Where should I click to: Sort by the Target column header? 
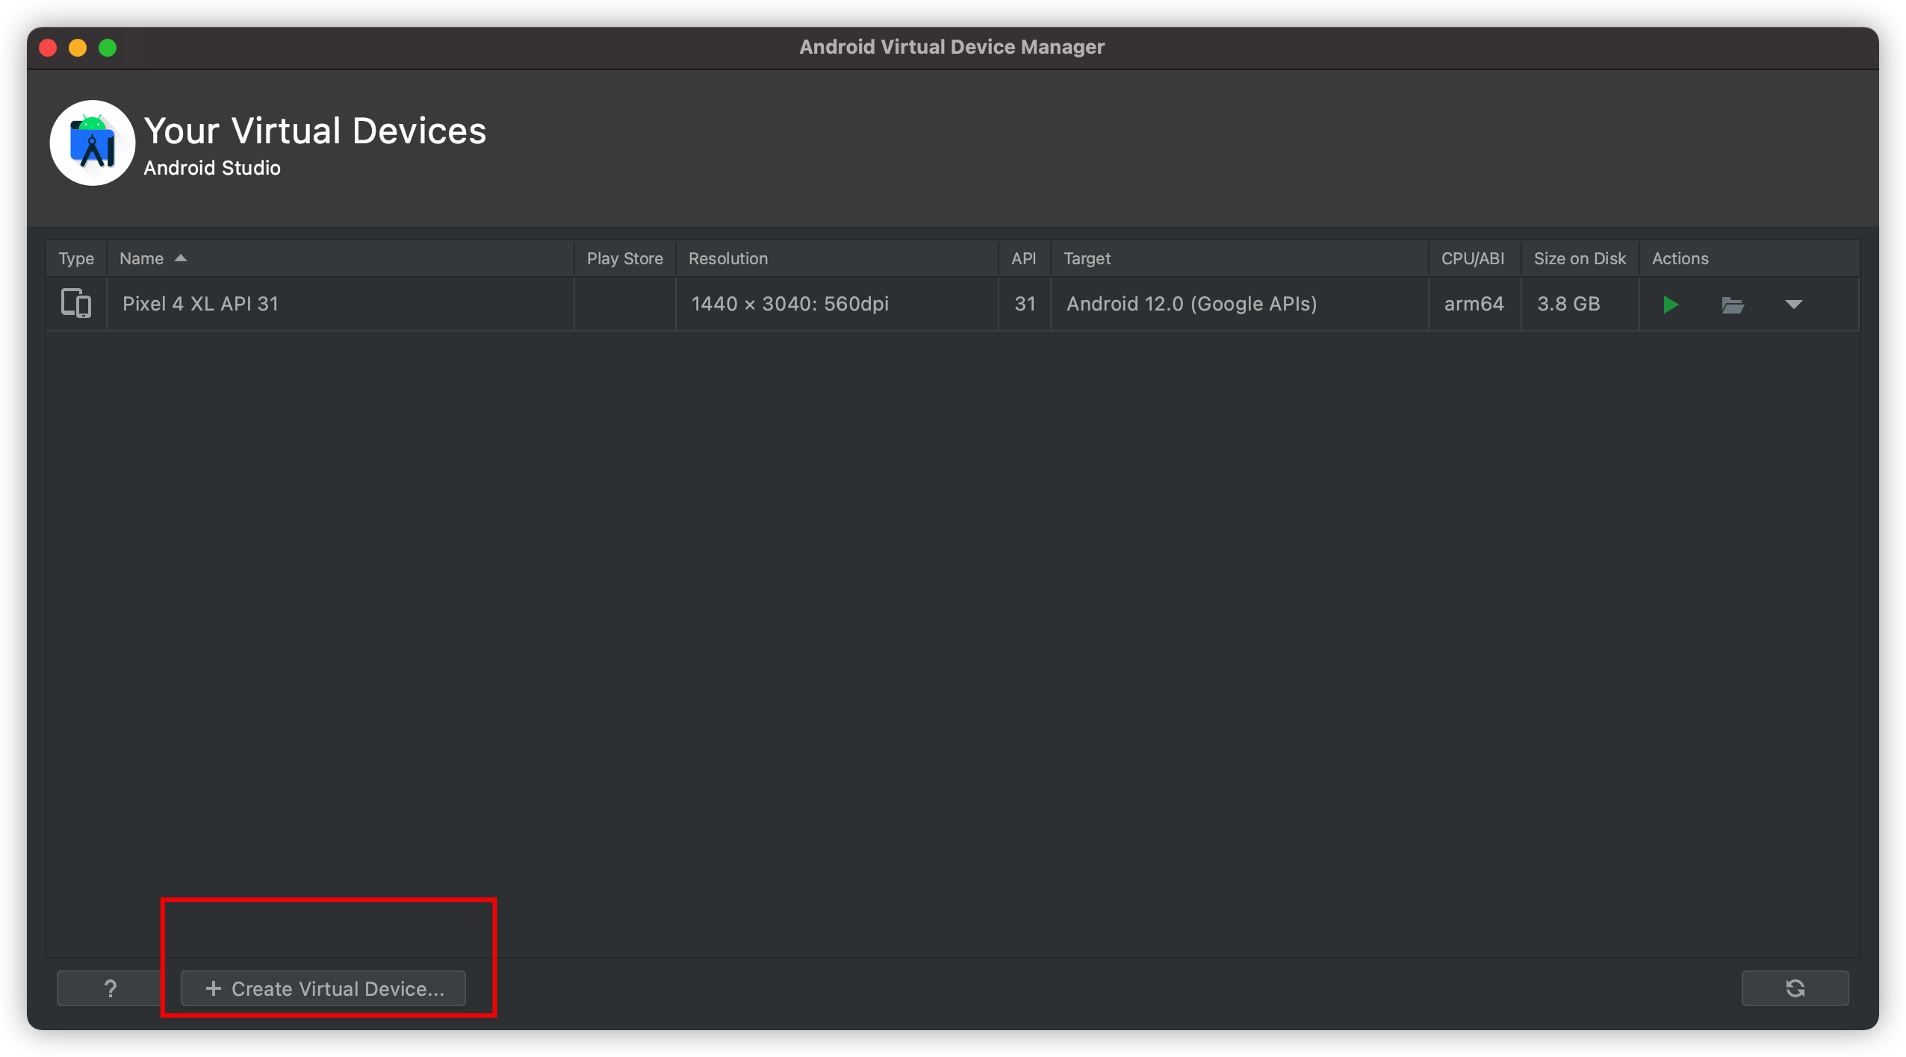(x=1240, y=258)
